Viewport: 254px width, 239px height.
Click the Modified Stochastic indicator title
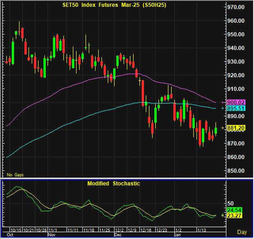click(114, 184)
